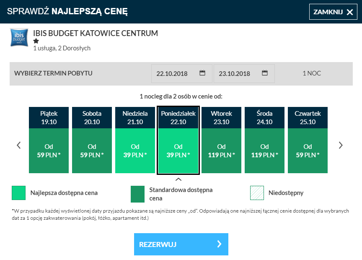362x260 pixels.
Task: Show previous dates with left arrow
Action: [x=19, y=145]
